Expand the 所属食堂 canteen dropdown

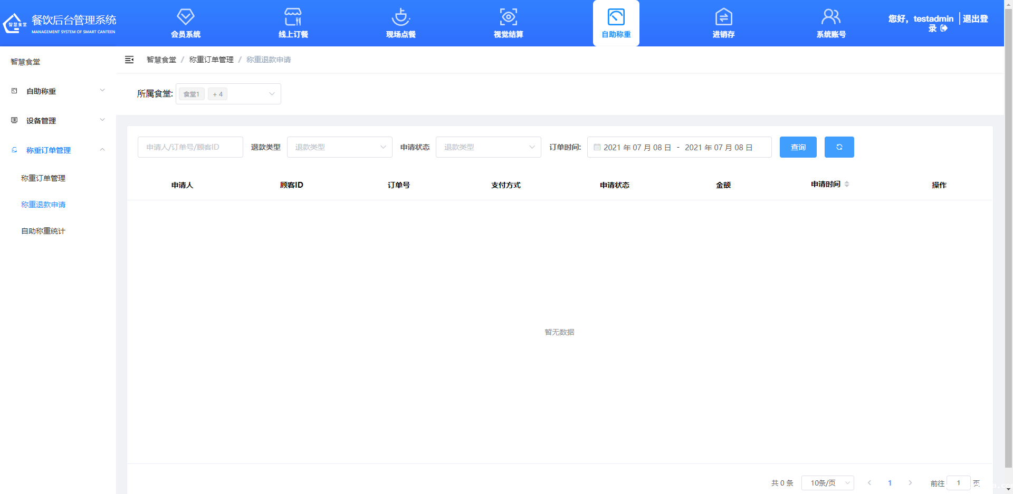pyautogui.click(x=228, y=94)
